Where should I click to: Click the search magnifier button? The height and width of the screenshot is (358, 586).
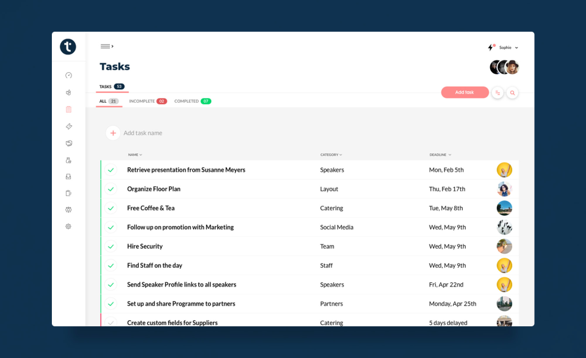tap(513, 93)
